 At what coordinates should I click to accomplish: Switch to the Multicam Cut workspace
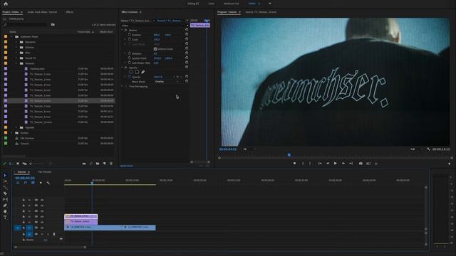point(231,4)
